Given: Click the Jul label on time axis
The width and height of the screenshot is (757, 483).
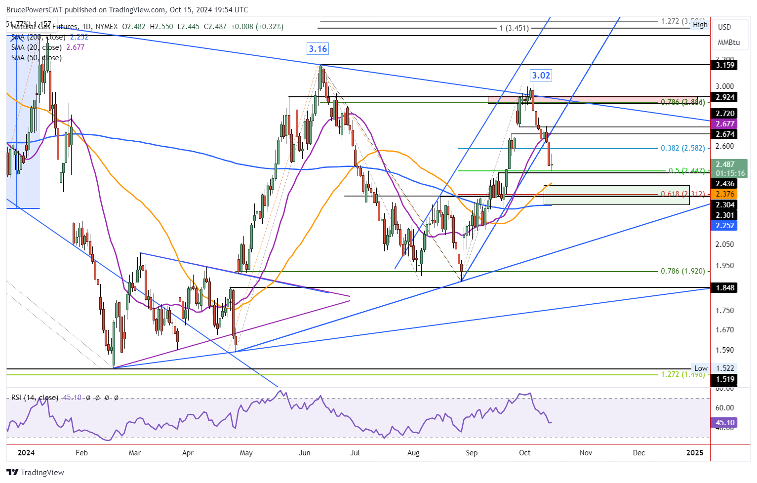Looking at the screenshot, I should point(355,452).
